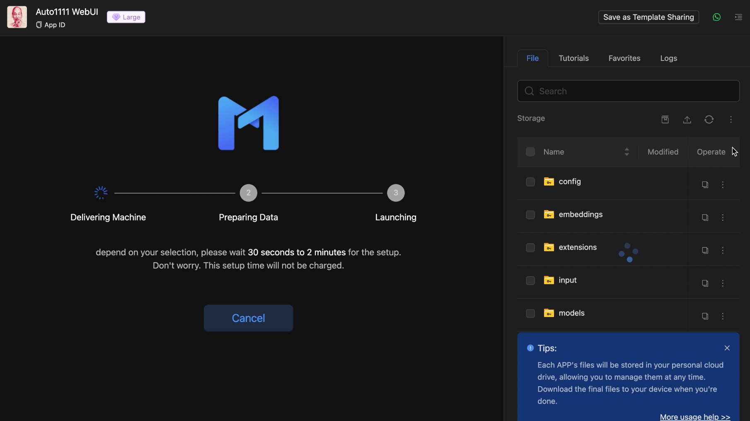Click the blue M logo
This screenshot has height=421, width=750.
coord(249,123)
